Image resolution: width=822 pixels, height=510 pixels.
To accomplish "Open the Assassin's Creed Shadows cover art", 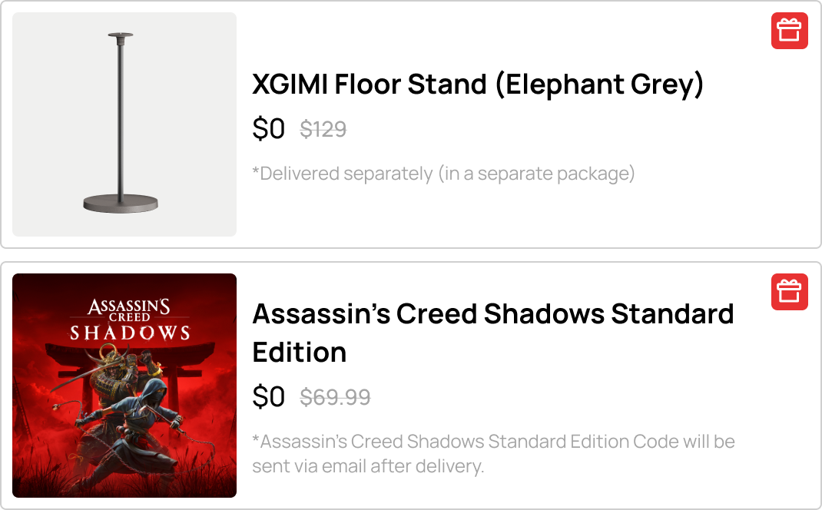I will 124,386.
